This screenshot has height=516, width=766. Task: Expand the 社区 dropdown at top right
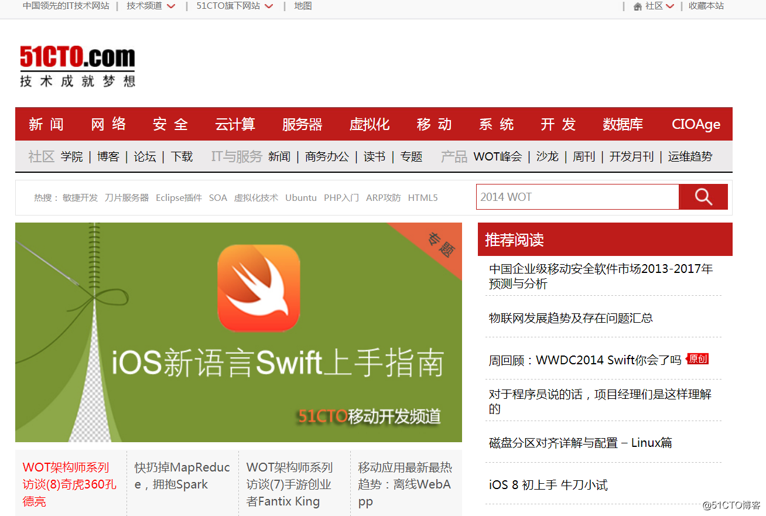click(x=659, y=6)
